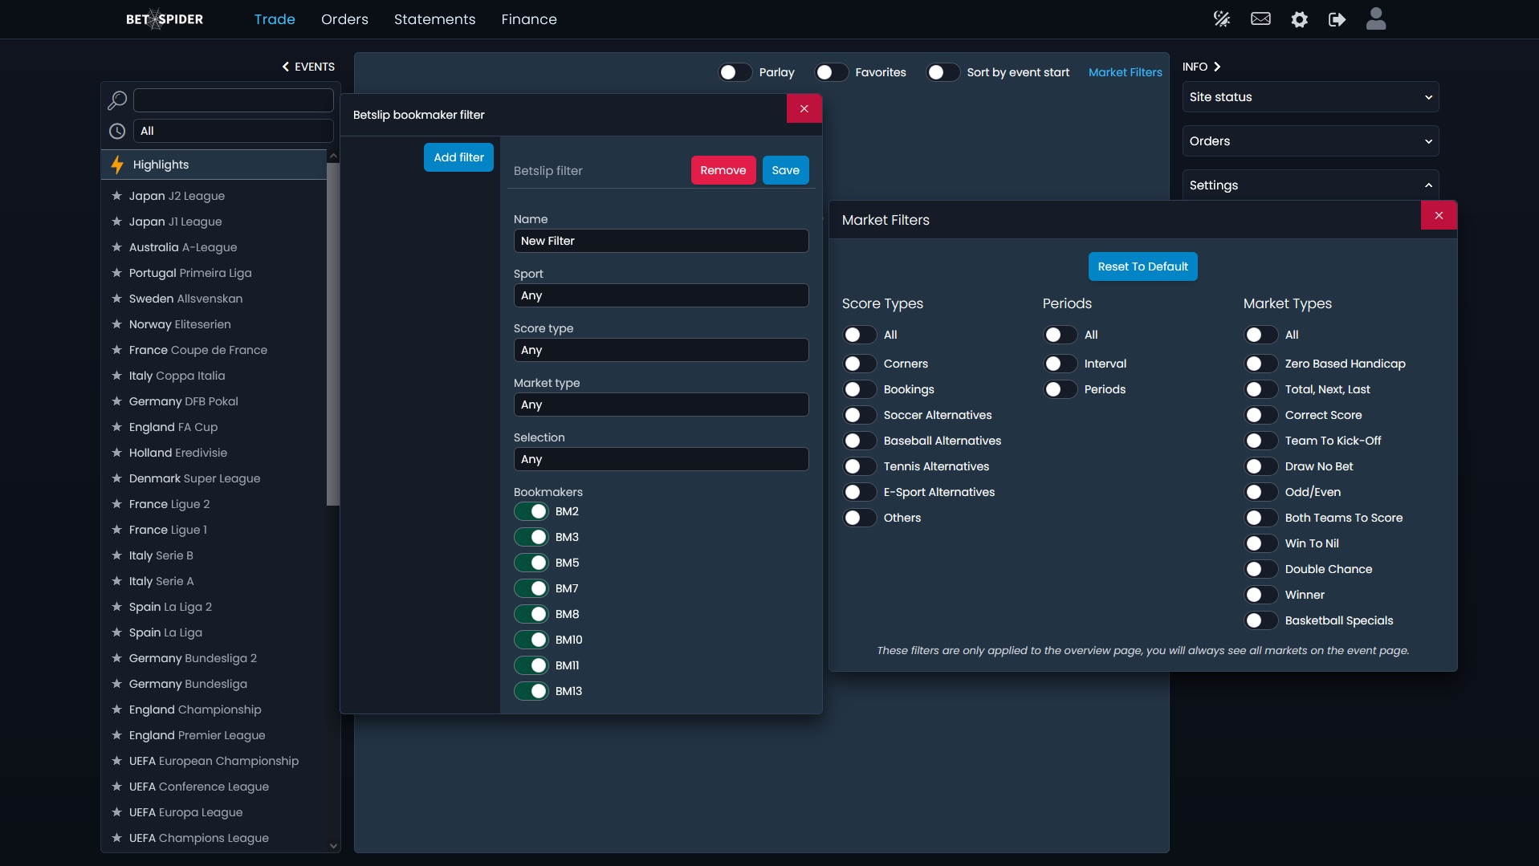Enable the Both Teams To Score toggle
This screenshot has height=866, width=1539.
(x=1260, y=518)
